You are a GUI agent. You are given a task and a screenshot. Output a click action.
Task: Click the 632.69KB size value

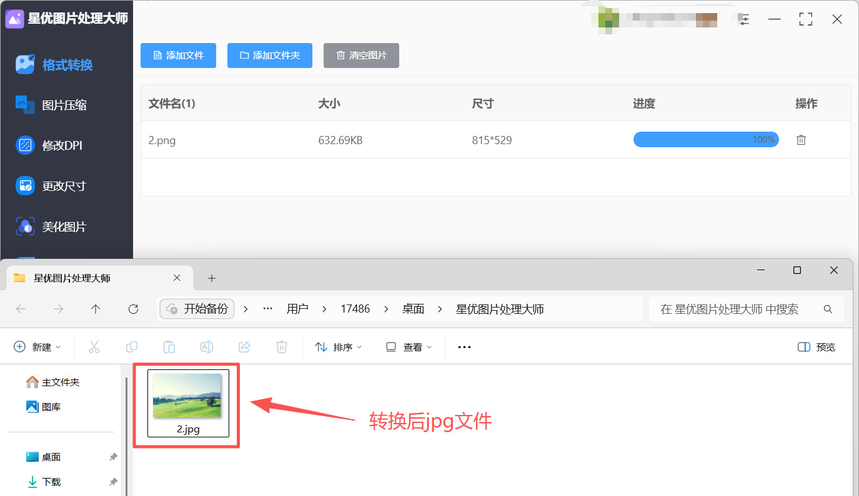(x=340, y=140)
